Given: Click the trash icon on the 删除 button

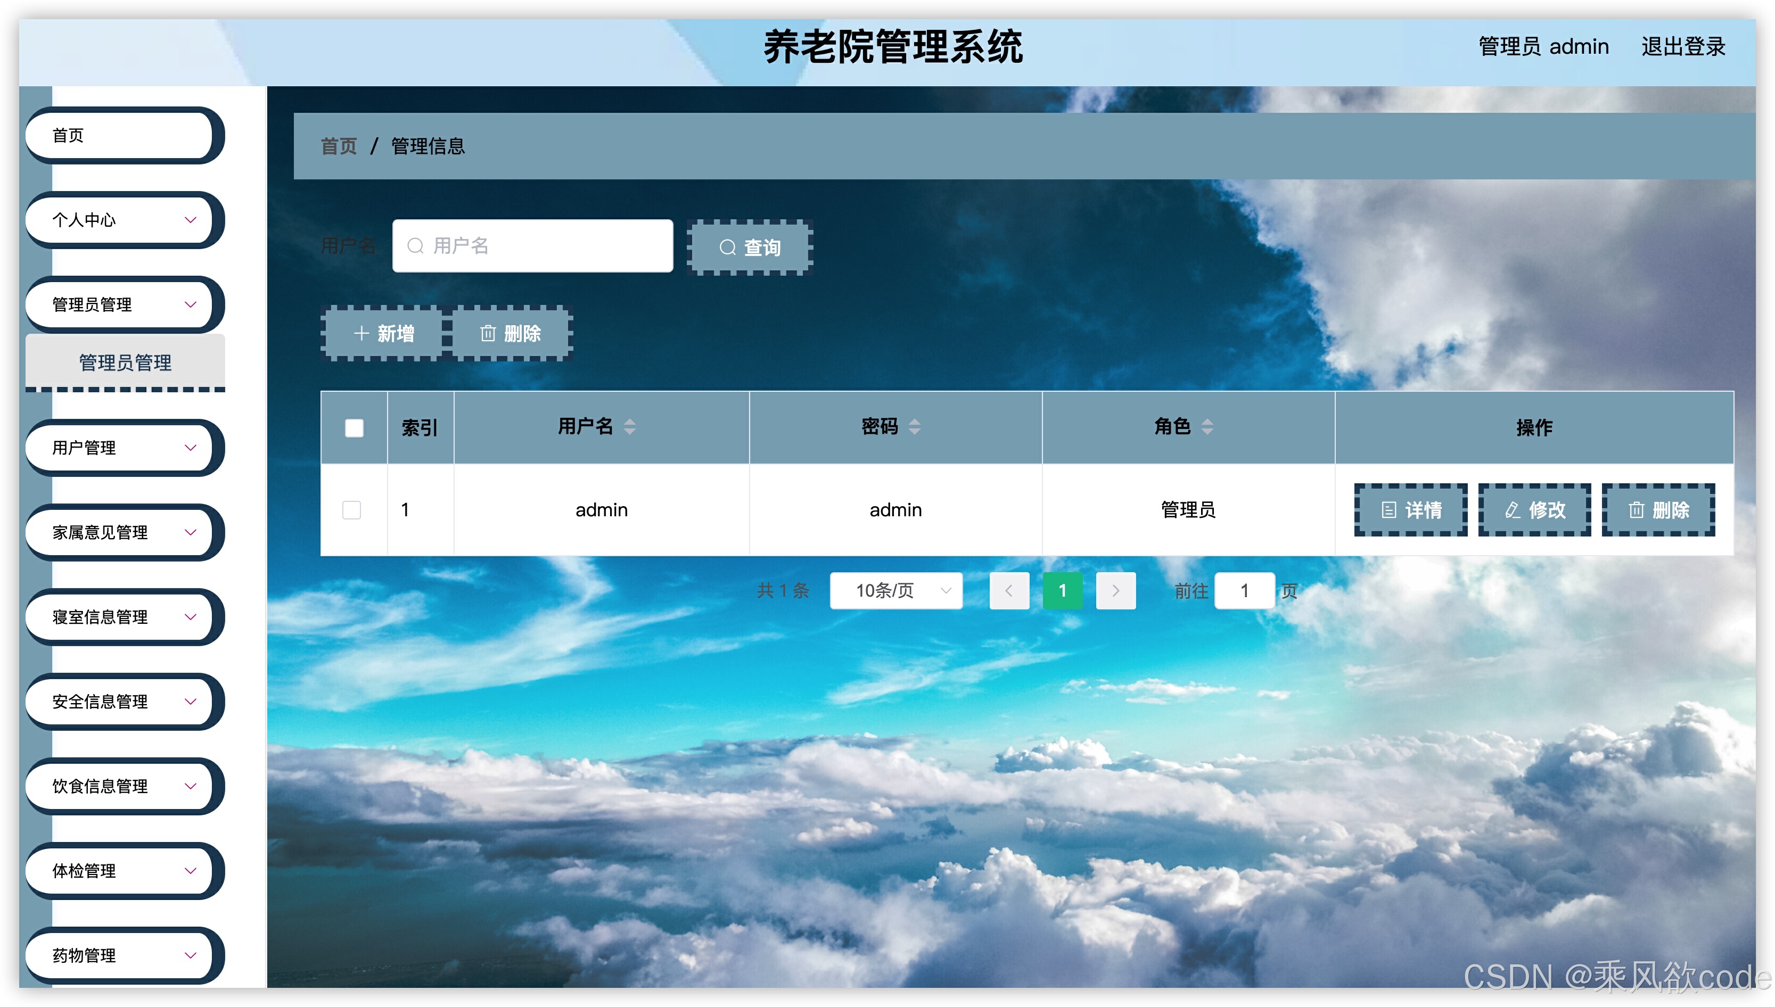Looking at the screenshot, I should coord(488,333).
